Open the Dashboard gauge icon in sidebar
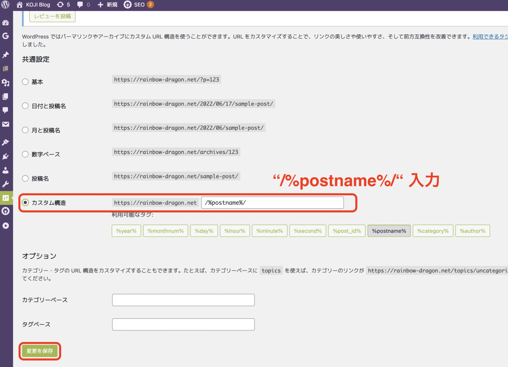508x367 pixels. (6, 23)
